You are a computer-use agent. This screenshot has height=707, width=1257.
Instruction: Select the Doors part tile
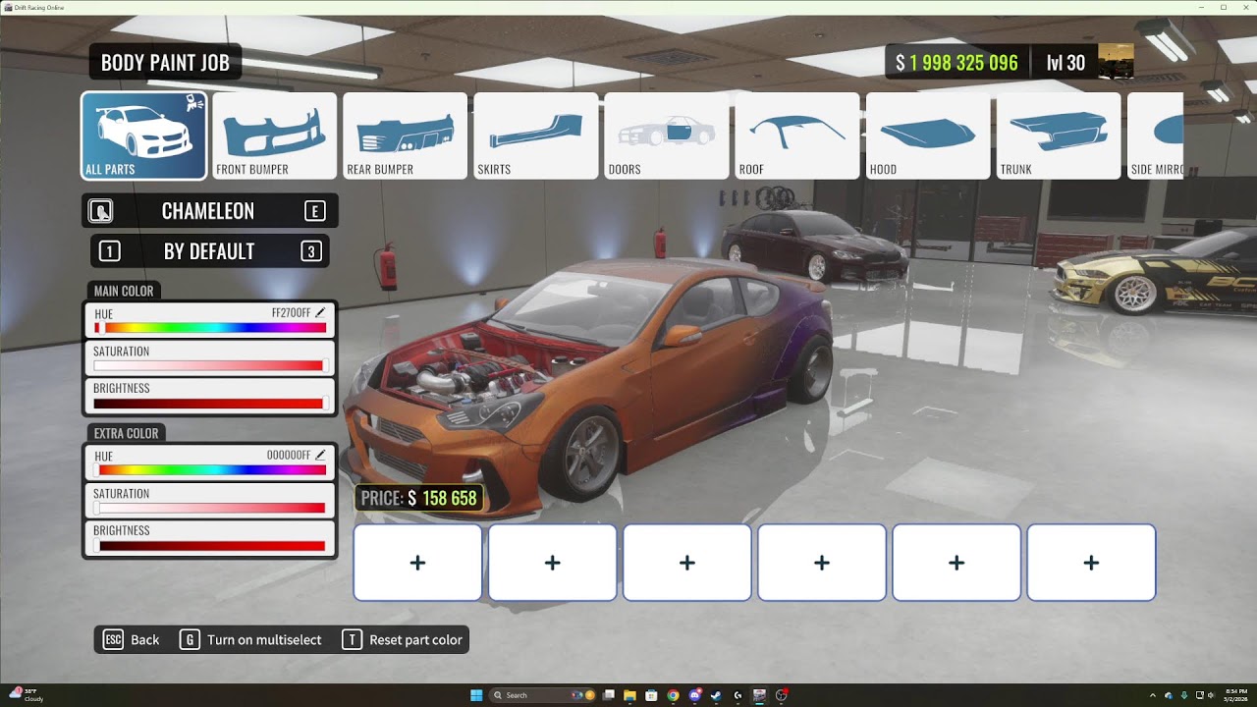pyautogui.click(x=666, y=136)
